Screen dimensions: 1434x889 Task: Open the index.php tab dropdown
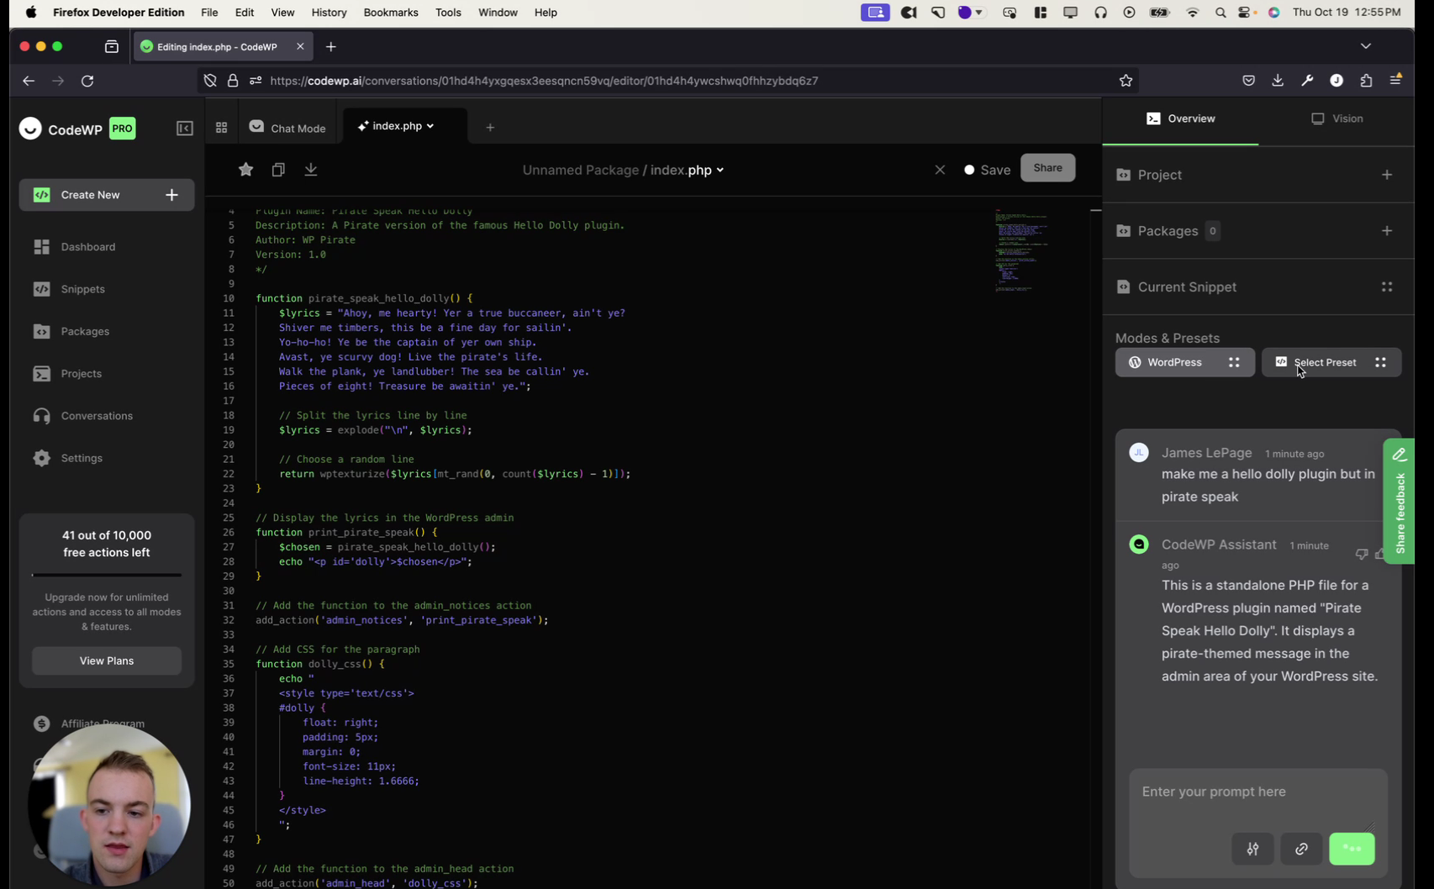point(431,126)
